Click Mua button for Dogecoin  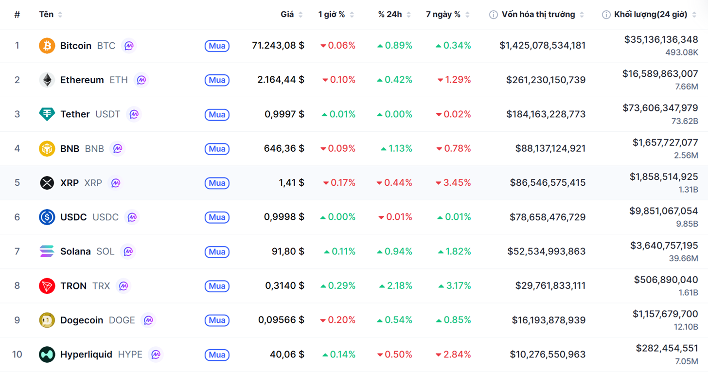click(x=217, y=320)
